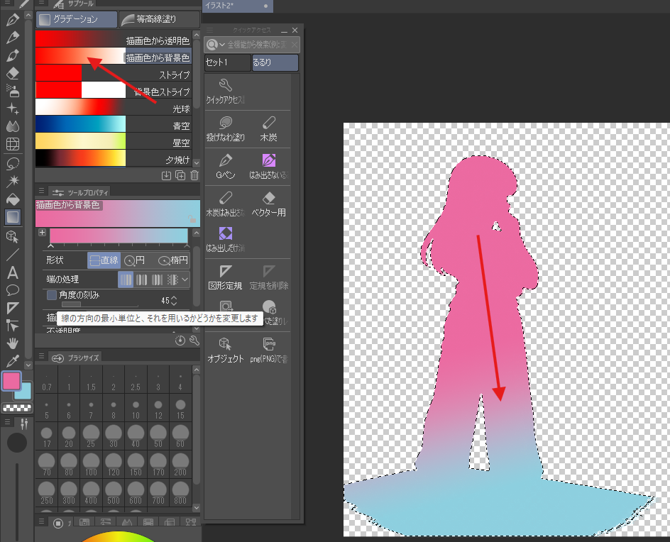Image resolution: width=670 pixels, height=542 pixels.
Task: Click the quick access settings wrench icon
Action: click(x=226, y=91)
